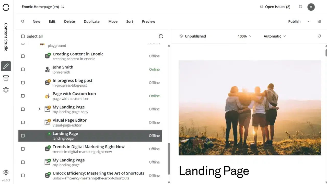
Task: Toggle the side panel icon next to Publish
Action: coord(319,21)
